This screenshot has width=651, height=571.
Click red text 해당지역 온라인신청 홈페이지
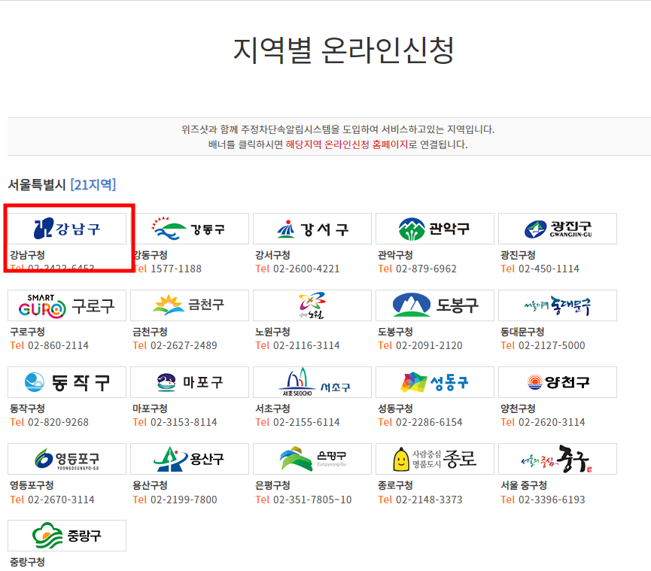[347, 144]
